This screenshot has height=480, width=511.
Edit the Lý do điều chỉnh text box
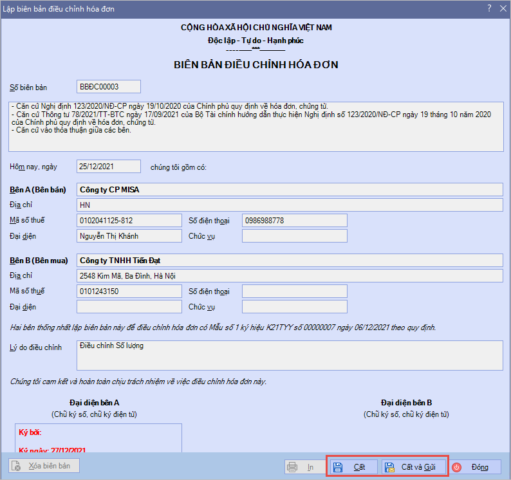pos(289,356)
